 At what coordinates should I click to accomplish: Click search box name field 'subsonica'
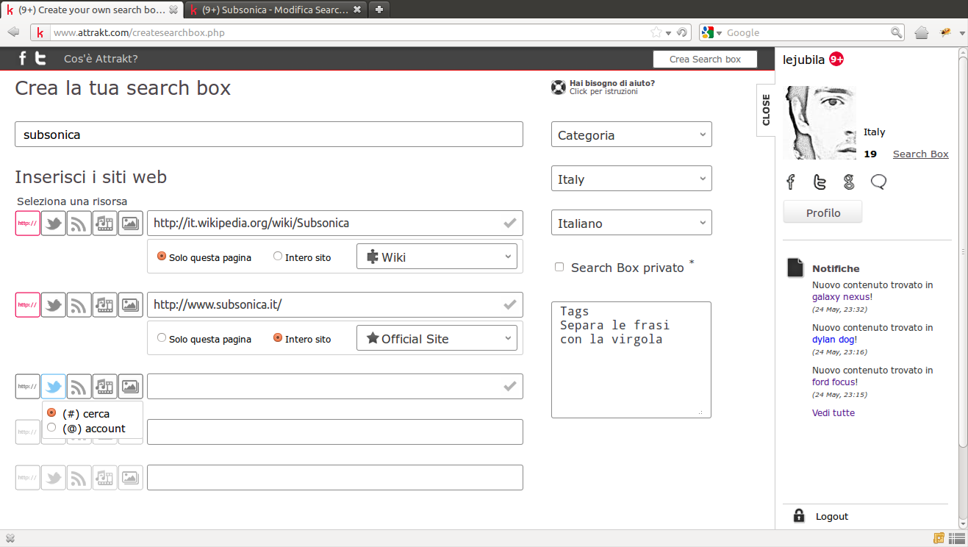[x=269, y=135]
